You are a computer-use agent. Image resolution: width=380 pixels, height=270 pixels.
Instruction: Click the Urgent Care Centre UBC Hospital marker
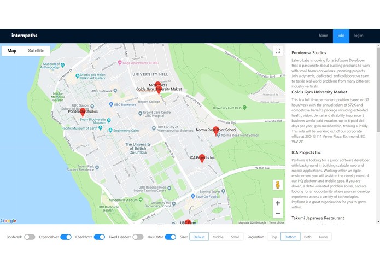pos(140,113)
